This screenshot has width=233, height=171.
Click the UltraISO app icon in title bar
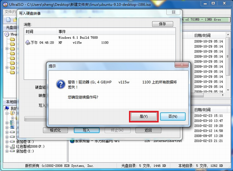[5, 4]
